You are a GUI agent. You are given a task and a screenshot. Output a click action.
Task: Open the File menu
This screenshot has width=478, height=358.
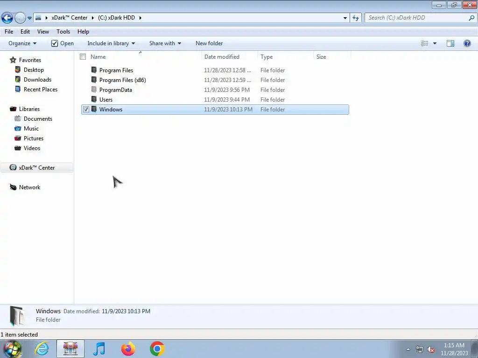pos(9,32)
